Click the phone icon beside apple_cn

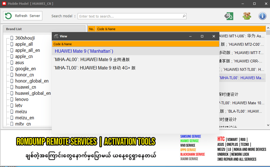[x=12, y=56]
